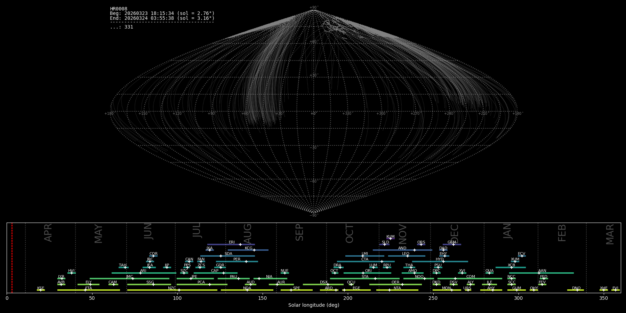Click the OCT month label
Image resolution: width=626 pixels, height=313 pixels.
[x=350, y=234]
